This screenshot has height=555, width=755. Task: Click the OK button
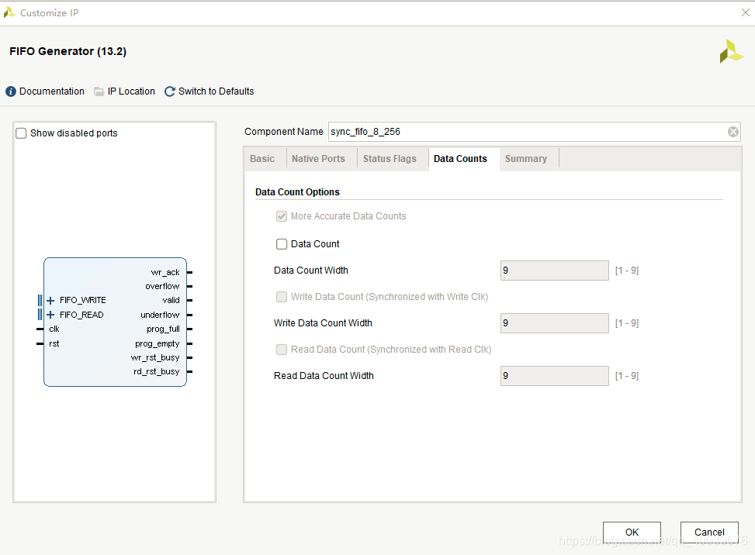click(x=632, y=533)
